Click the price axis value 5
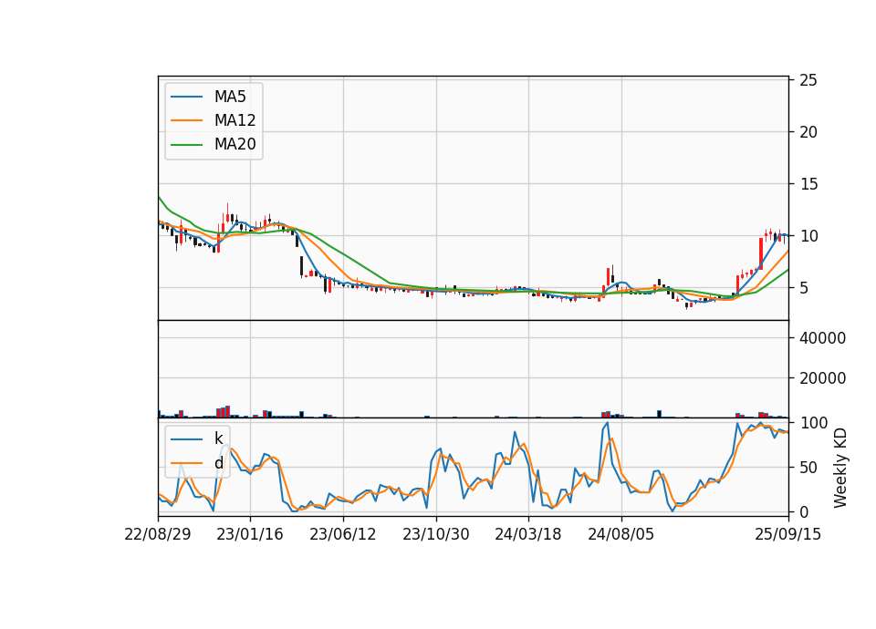The width and height of the screenshot is (876, 629). [804, 288]
